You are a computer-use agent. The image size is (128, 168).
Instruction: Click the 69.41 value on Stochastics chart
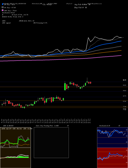pos(125,134)
